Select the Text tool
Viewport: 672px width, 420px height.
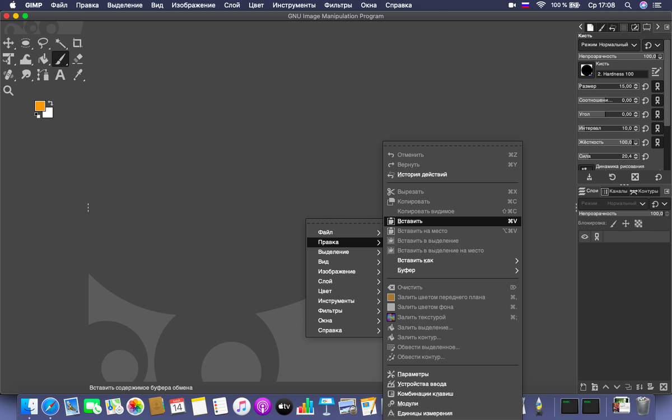[60, 74]
